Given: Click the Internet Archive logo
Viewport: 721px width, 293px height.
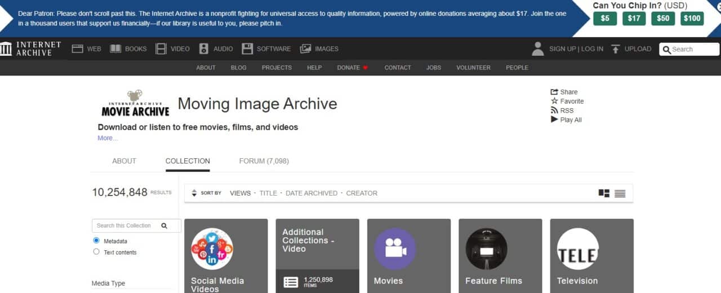Looking at the screenshot, I should (30, 48).
